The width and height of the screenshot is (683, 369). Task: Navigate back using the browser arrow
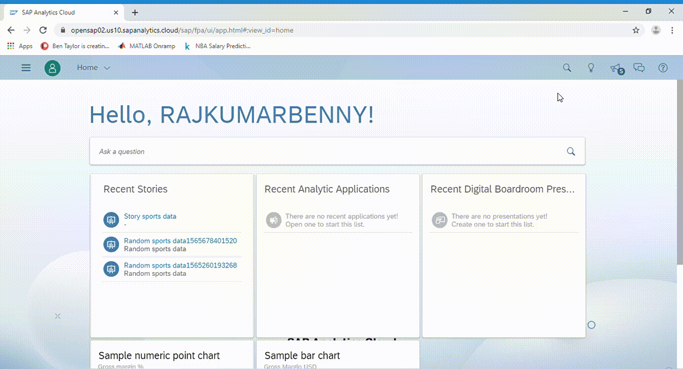[11, 30]
